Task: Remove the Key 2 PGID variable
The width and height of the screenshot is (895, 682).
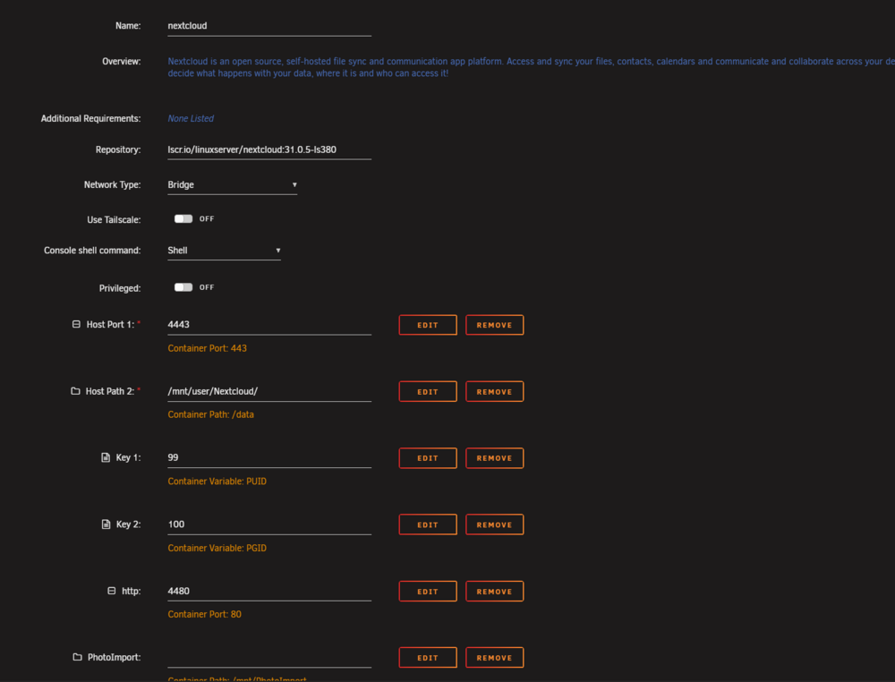Action: click(x=494, y=524)
